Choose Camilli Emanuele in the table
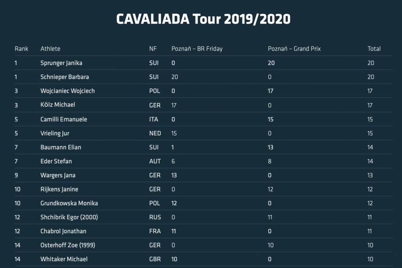 tap(64, 119)
